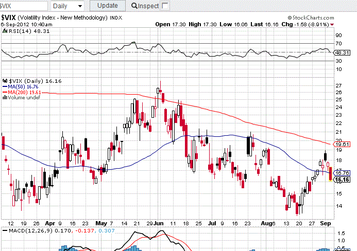Click the Apr date axis label
This screenshot has height=251, width=357.
[50, 223]
